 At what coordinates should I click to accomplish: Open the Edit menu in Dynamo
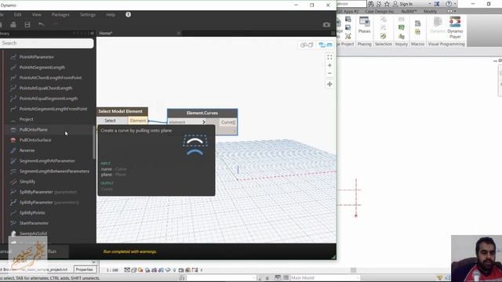17,15
